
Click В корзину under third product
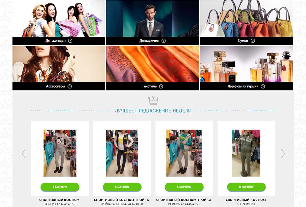point(184,187)
